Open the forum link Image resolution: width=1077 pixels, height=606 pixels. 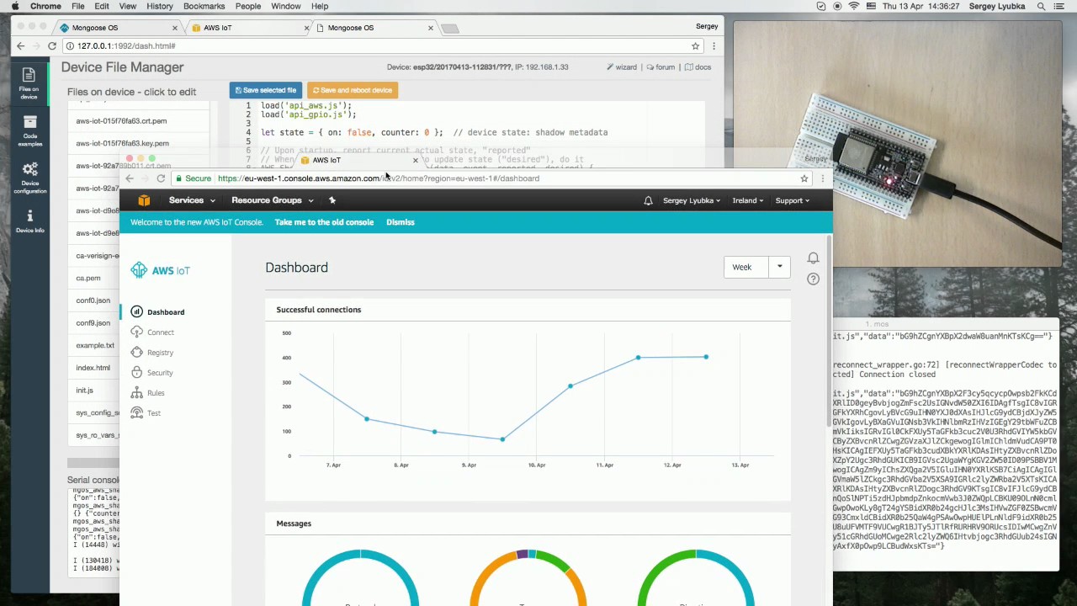pyautogui.click(x=661, y=67)
